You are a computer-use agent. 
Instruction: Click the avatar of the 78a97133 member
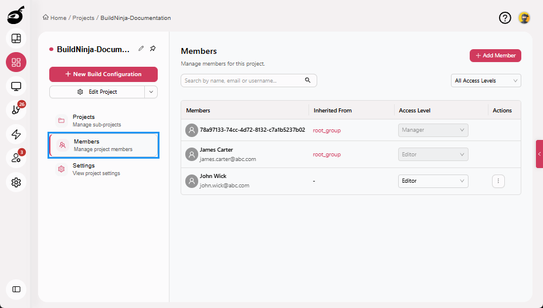(192, 131)
